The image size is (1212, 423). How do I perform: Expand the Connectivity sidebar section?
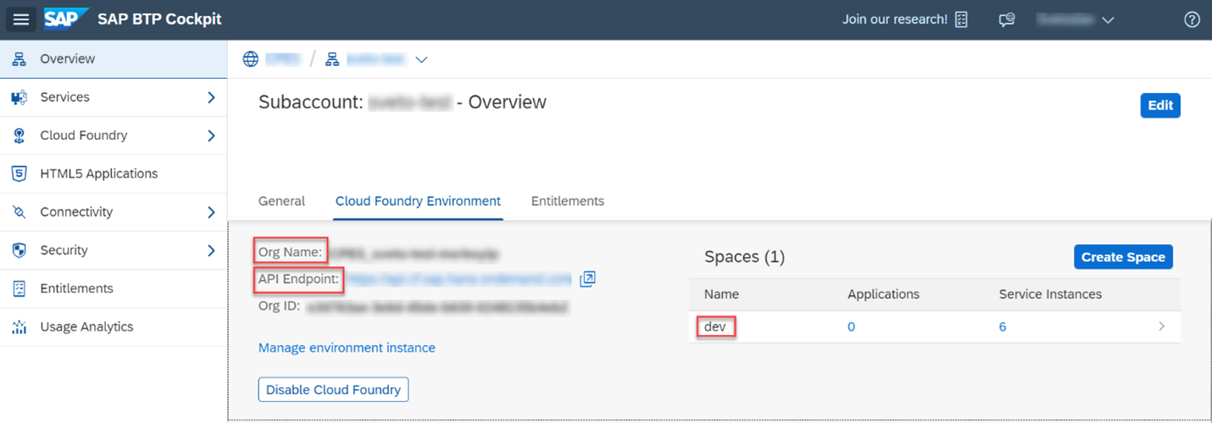(211, 212)
